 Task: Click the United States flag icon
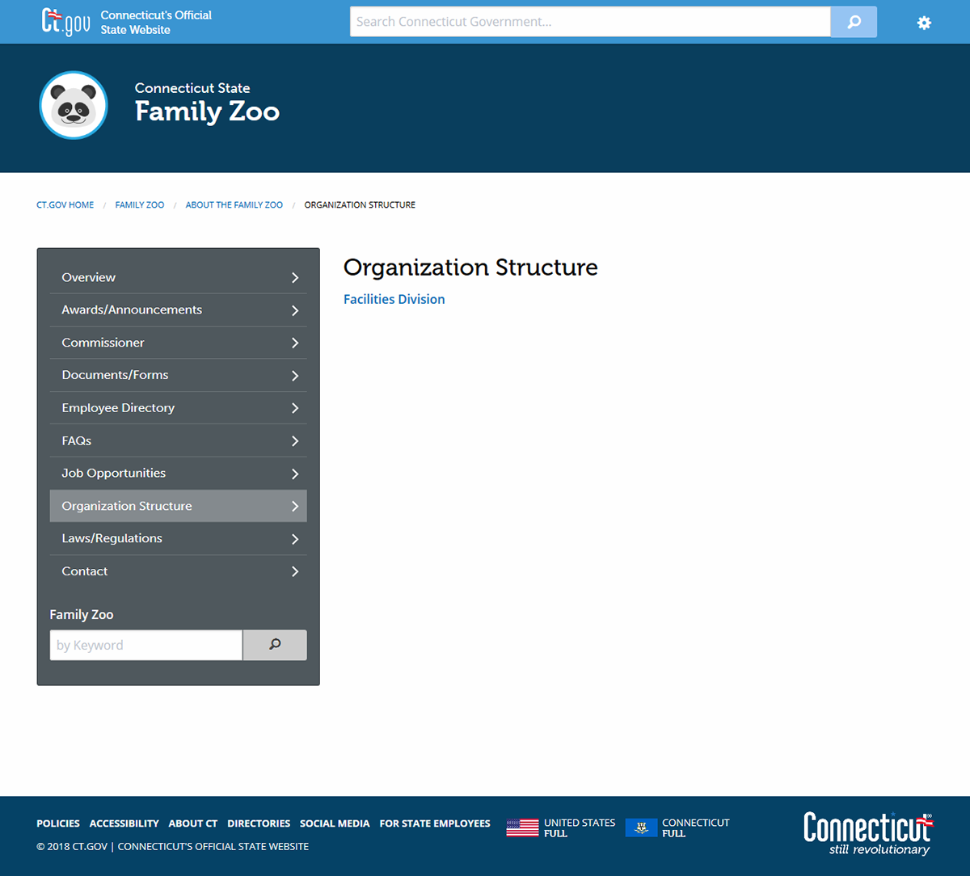click(522, 828)
